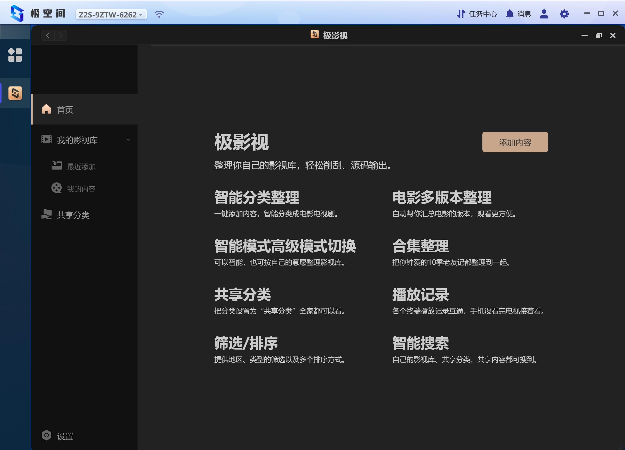Open 设置 at the sidebar bottom
The height and width of the screenshot is (450, 625).
(x=58, y=435)
